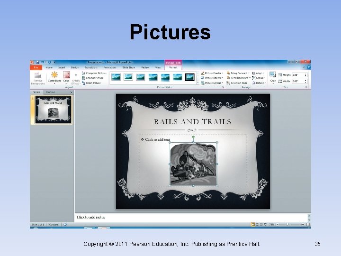Open the Send Backward dropdown
The width and height of the screenshot is (341, 256).
[x=238, y=78]
